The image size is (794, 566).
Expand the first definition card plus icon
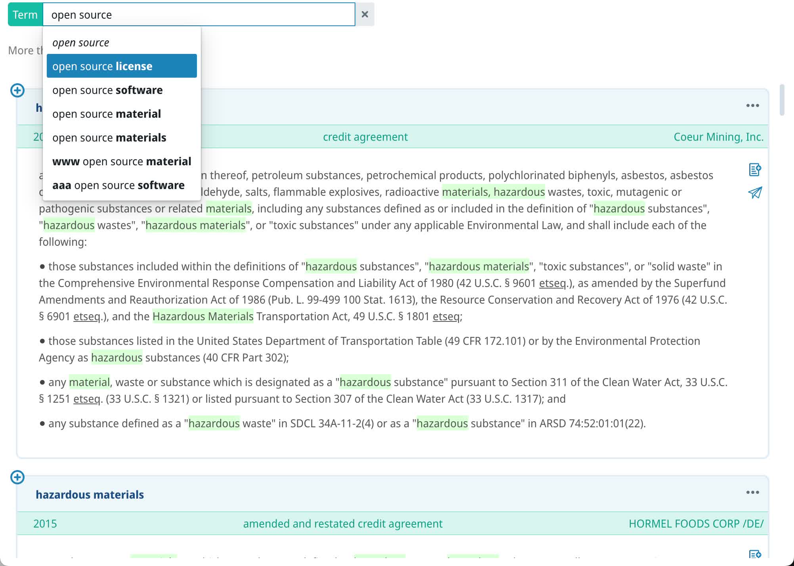coord(17,90)
